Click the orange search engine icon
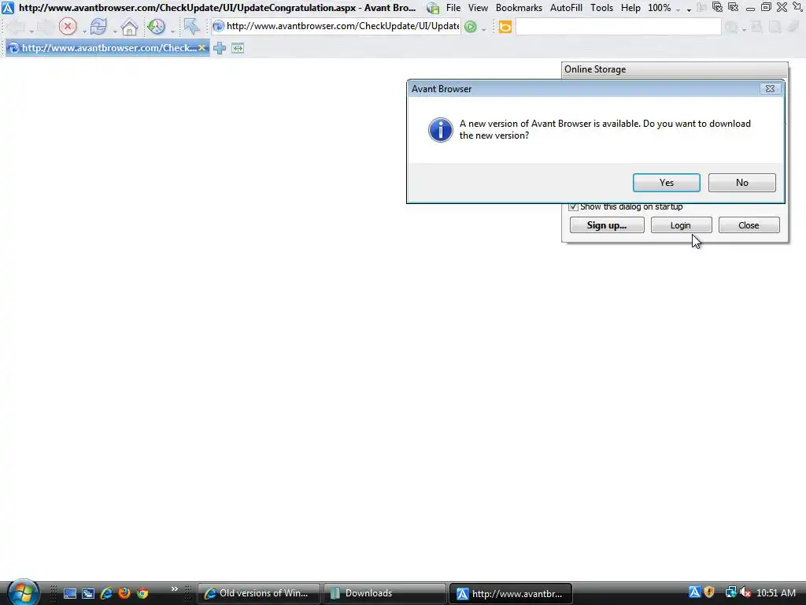 [x=505, y=27]
